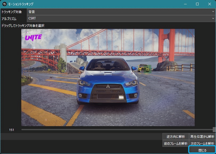Viewport: 216px width, 154px height.
Task: Click the 再生位置から解析 button
Action: [x=202, y=136]
